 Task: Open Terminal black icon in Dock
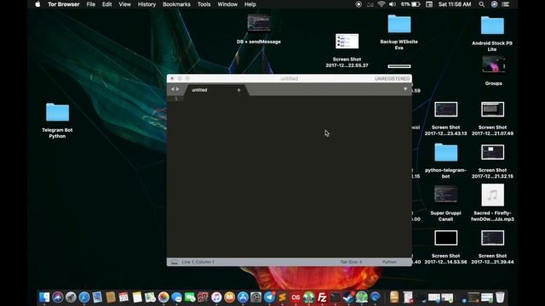point(336,297)
